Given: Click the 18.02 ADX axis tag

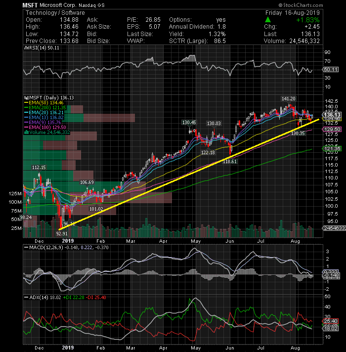Looking at the screenshot, I should coord(331,328).
